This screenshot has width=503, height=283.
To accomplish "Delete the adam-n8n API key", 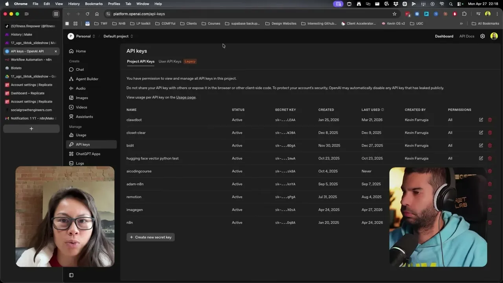I will click(490, 184).
